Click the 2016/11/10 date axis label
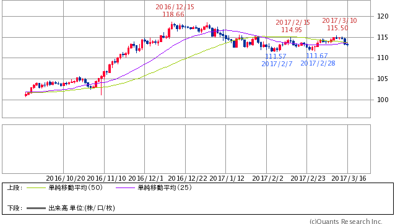Screen dimensions: 395x224 (x=106, y=178)
